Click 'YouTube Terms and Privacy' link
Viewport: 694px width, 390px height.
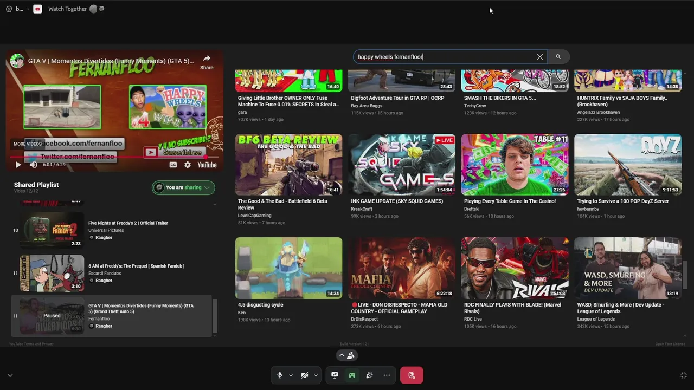point(31,344)
